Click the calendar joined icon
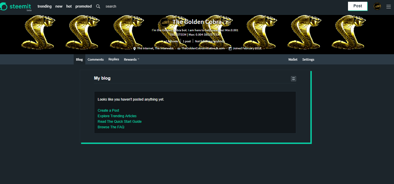This screenshot has height=184, width=394. coord(230,48)
